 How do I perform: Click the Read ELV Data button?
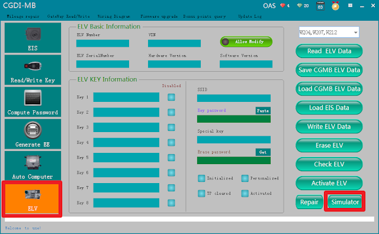[329, 51]
